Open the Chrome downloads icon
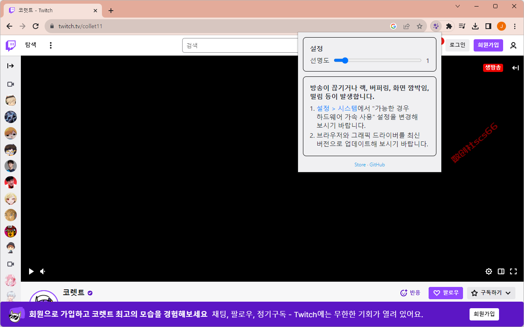Screen dimensions: 524x327 click(x=475, y=26)
